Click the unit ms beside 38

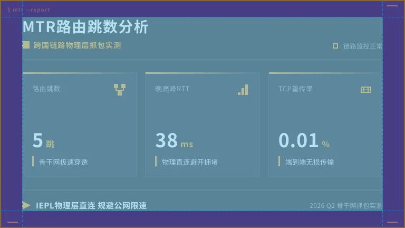point(187,144)
